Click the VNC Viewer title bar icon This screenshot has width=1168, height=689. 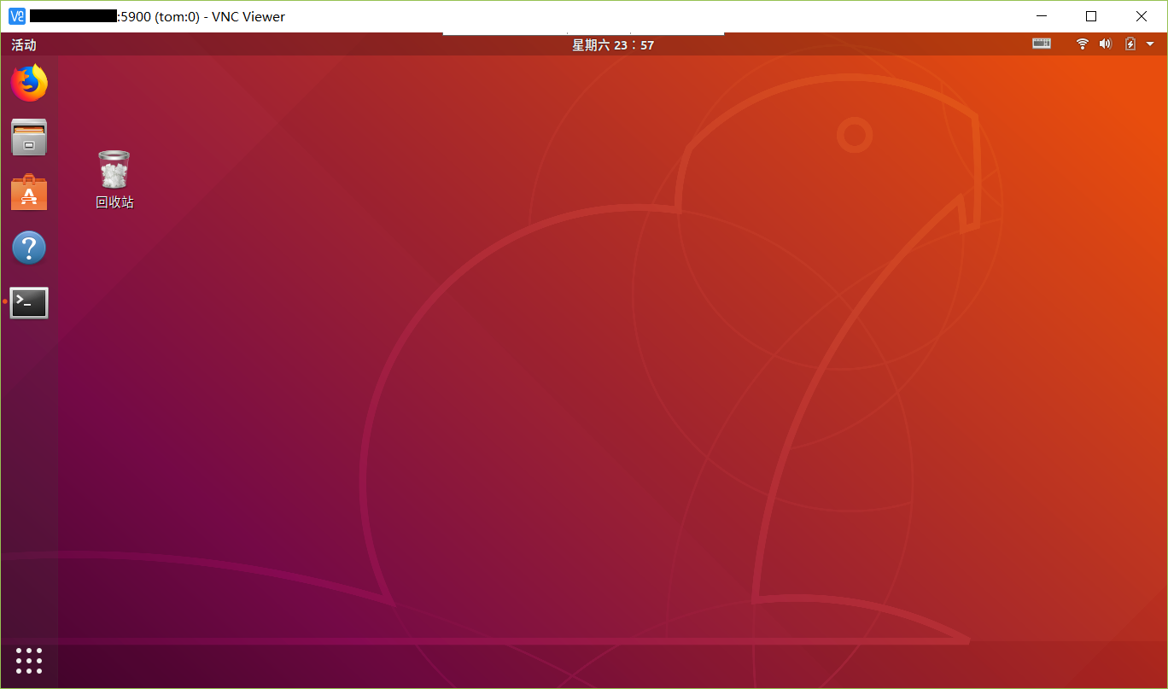[16, 16]
